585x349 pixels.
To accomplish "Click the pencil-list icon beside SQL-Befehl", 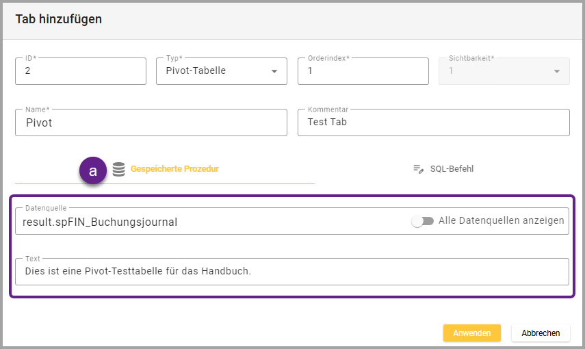I will tap(419, 169).
